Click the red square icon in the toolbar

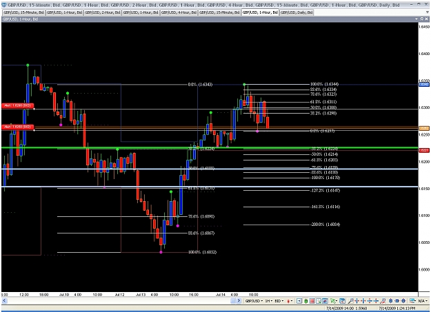coord(312,301)
